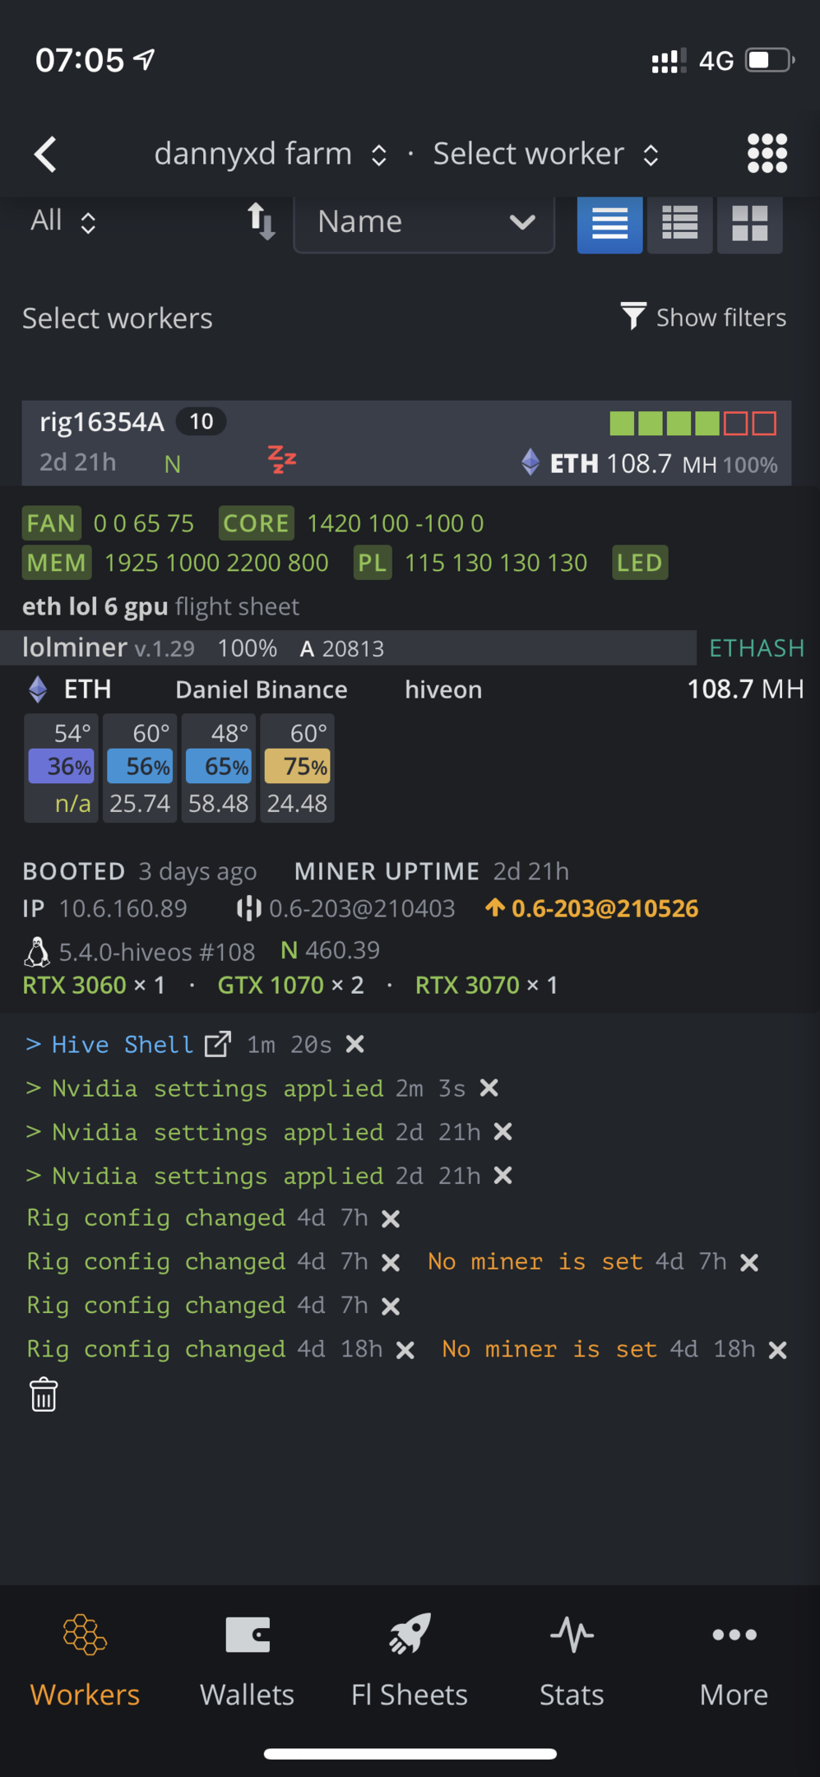
Task: Open the Select worker dropdown
Action: [x=546, y=154]
